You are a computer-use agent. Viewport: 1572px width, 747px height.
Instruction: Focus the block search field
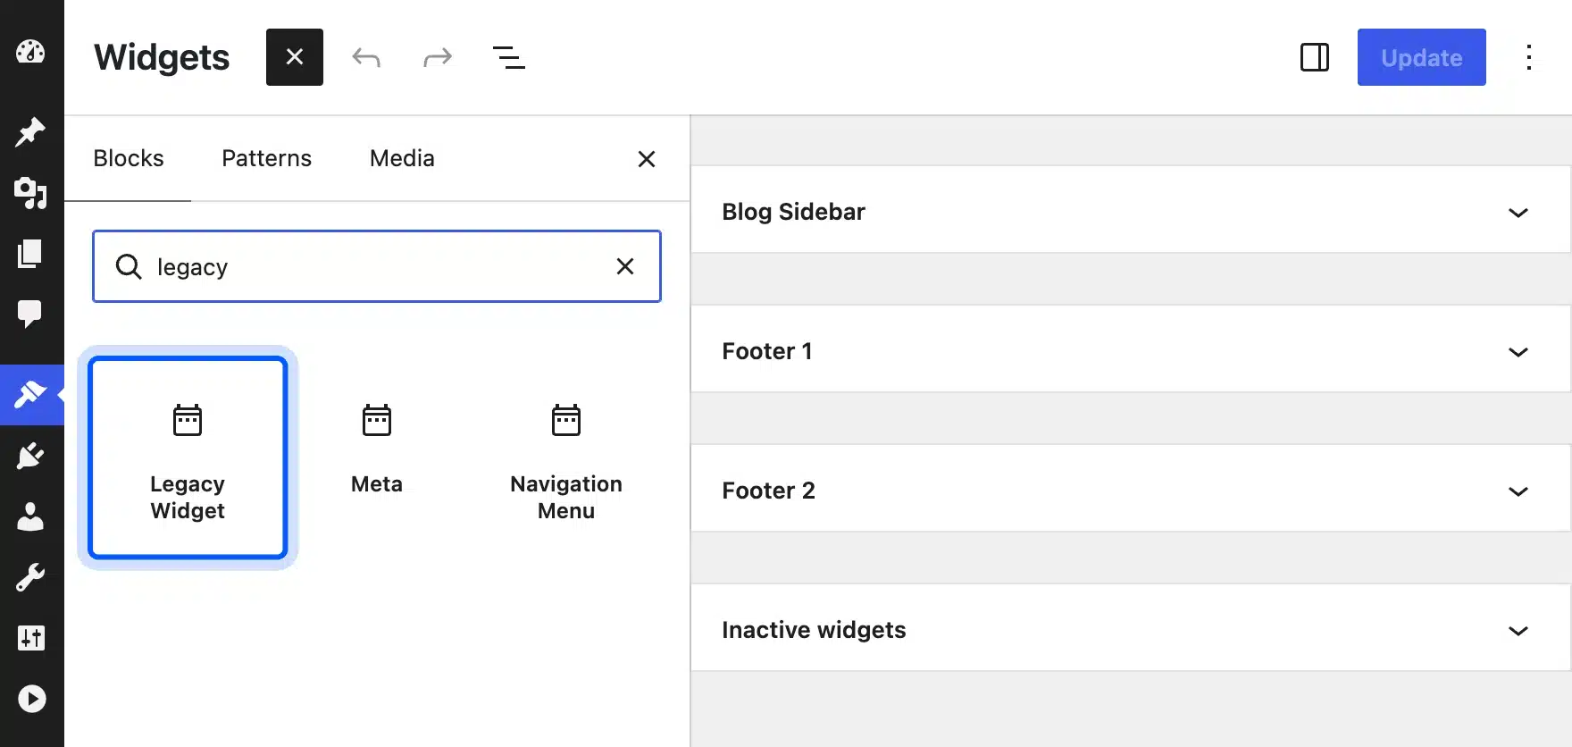click(x=377, y=266)
